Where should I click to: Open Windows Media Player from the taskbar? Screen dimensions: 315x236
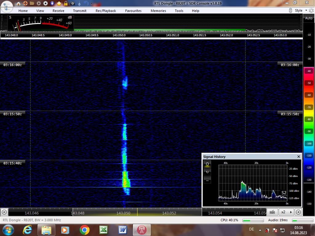pos(65,230)
